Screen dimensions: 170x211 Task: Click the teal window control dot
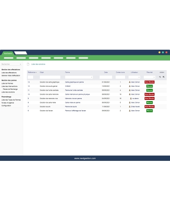coord(163,52)
